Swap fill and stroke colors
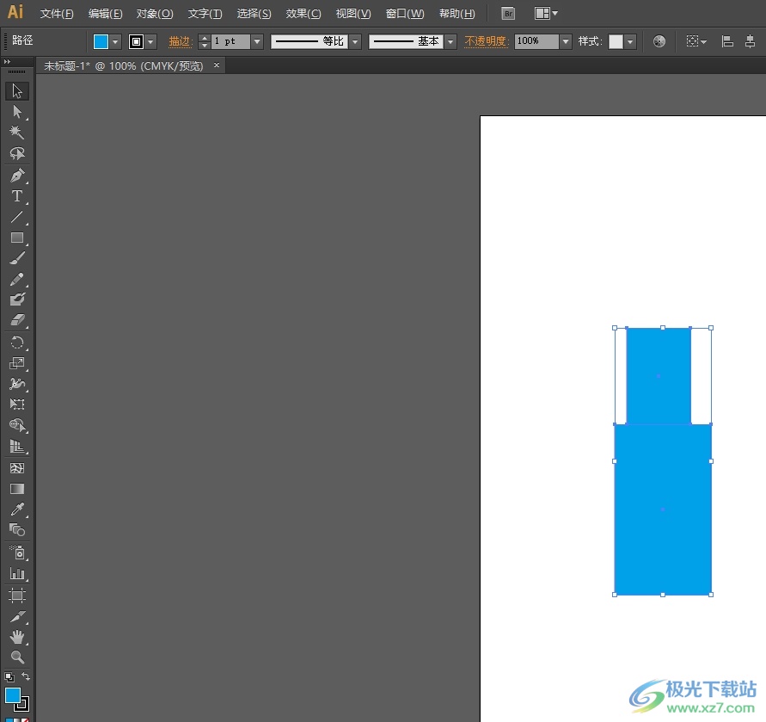Viewport: 766px width, 722px height. (x=26, y=677)
